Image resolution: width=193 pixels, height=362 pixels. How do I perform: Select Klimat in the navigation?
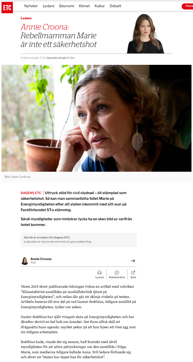pos(84,6)
